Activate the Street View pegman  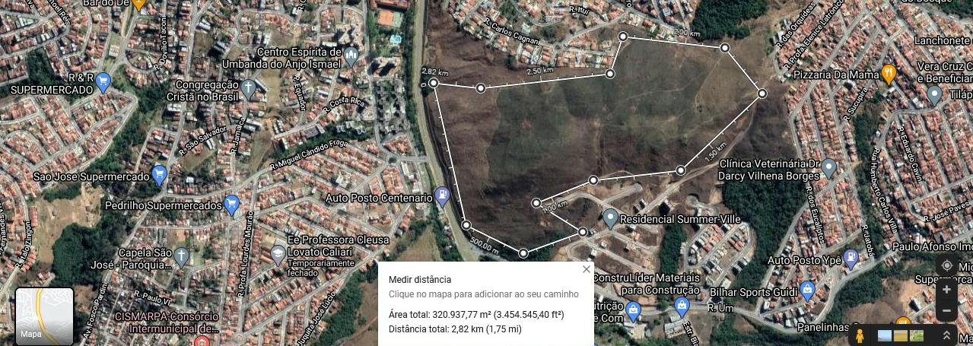860,335
